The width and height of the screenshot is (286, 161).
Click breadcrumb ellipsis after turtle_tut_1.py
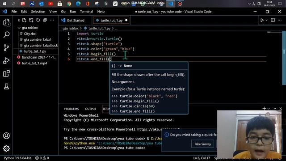(116, 29)
